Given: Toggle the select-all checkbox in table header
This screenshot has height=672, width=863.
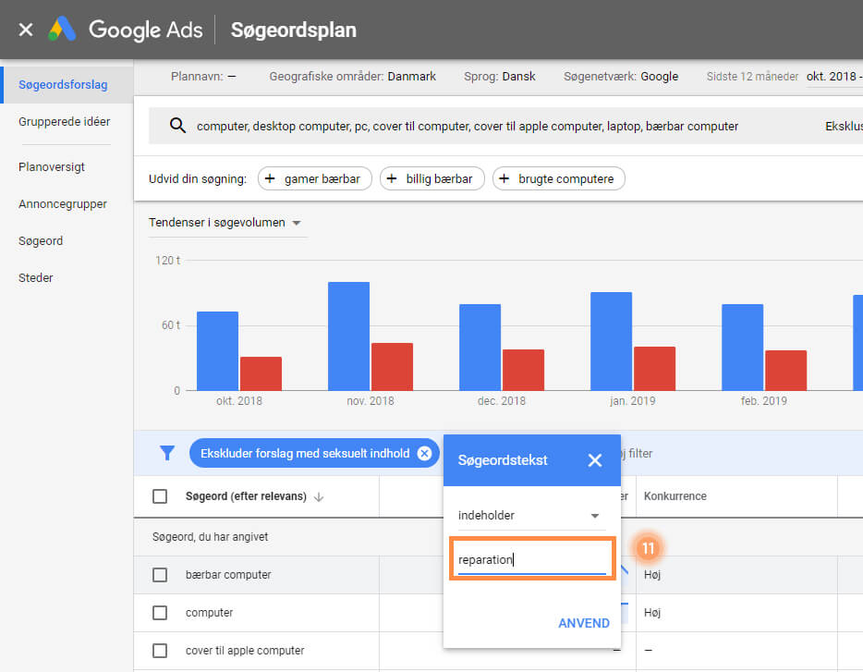Looking at the screenshot, I should 160,496.
